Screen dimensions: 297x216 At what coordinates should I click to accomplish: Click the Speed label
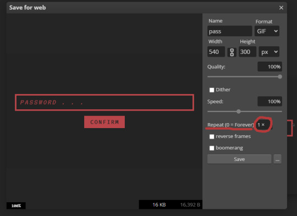[x=215, y=102]
